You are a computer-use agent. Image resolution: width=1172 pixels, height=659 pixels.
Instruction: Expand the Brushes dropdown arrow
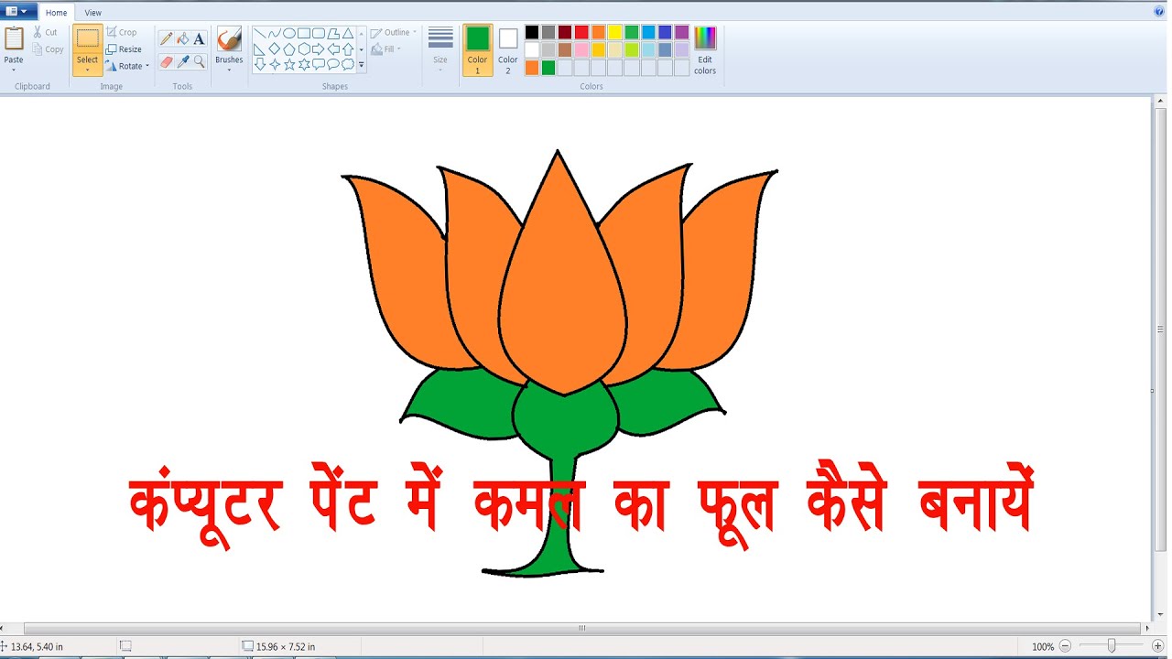(x=229, y=70)
